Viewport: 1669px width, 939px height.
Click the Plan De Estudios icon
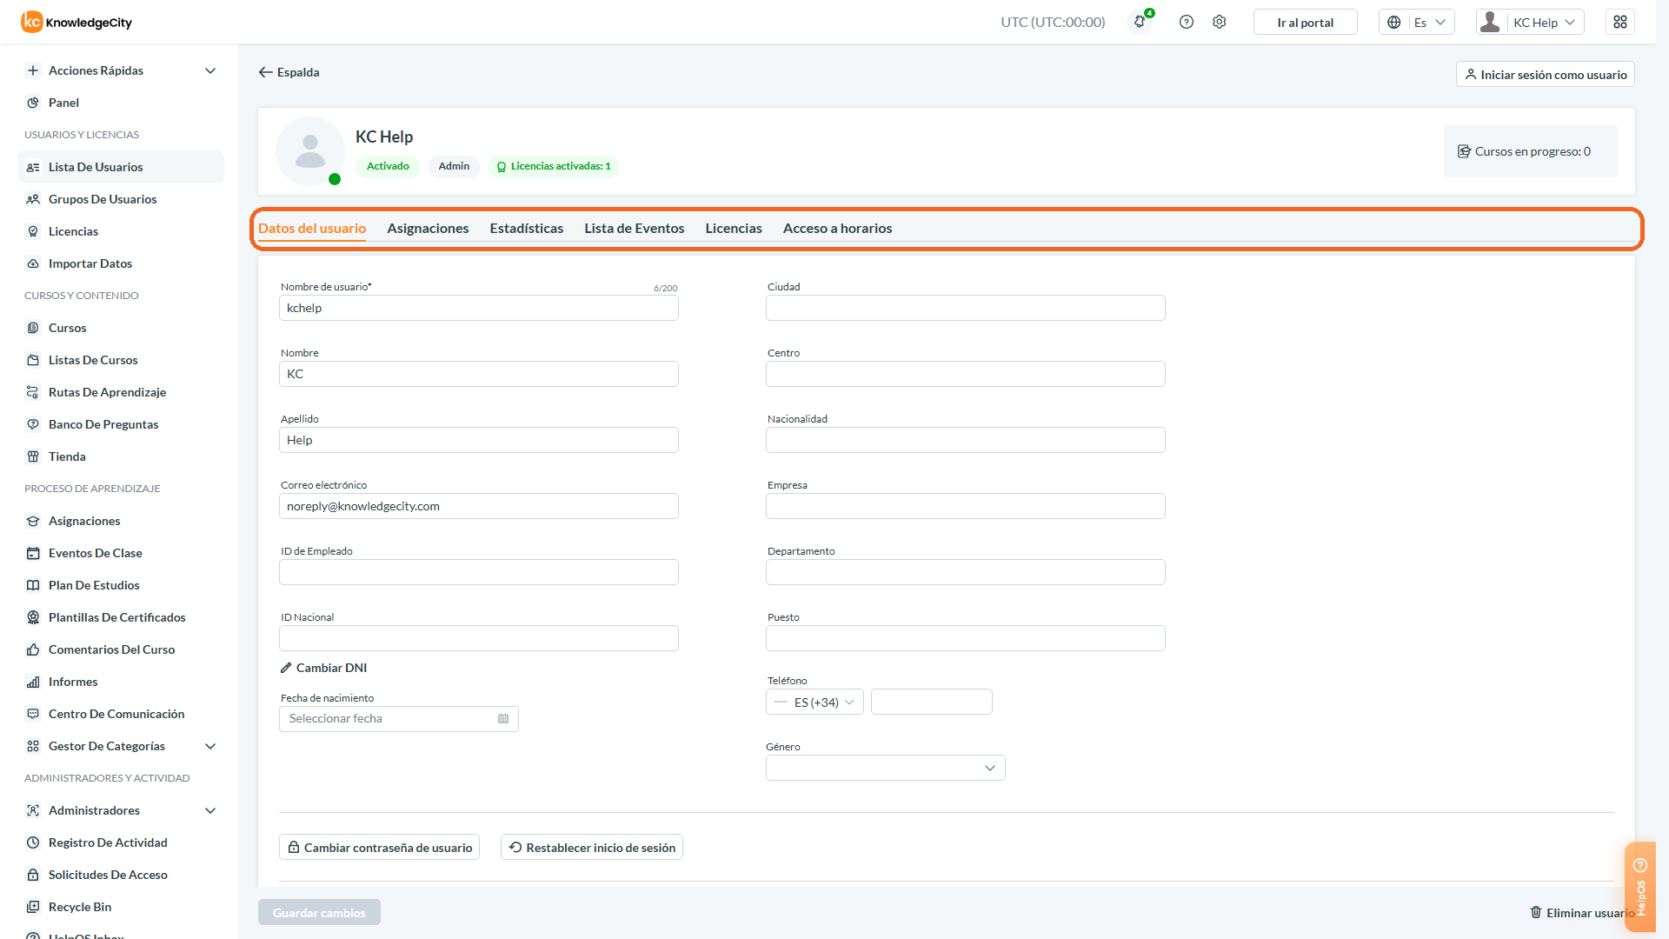click(x=33, y=585)
